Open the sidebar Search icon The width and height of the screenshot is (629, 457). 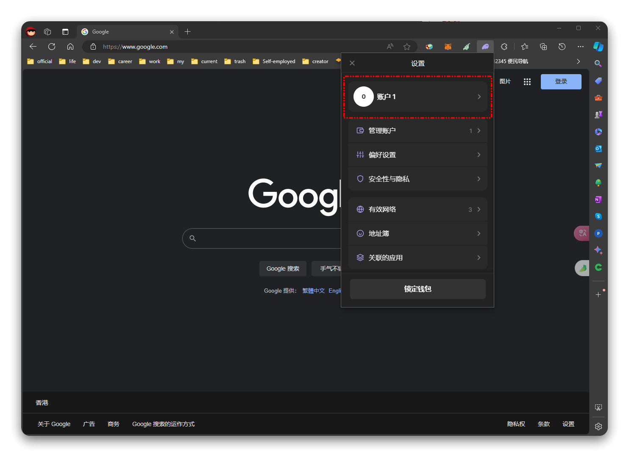[598, 64]
